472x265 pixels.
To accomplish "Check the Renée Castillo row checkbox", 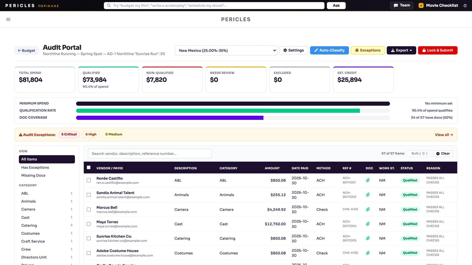I will [88, 180].
